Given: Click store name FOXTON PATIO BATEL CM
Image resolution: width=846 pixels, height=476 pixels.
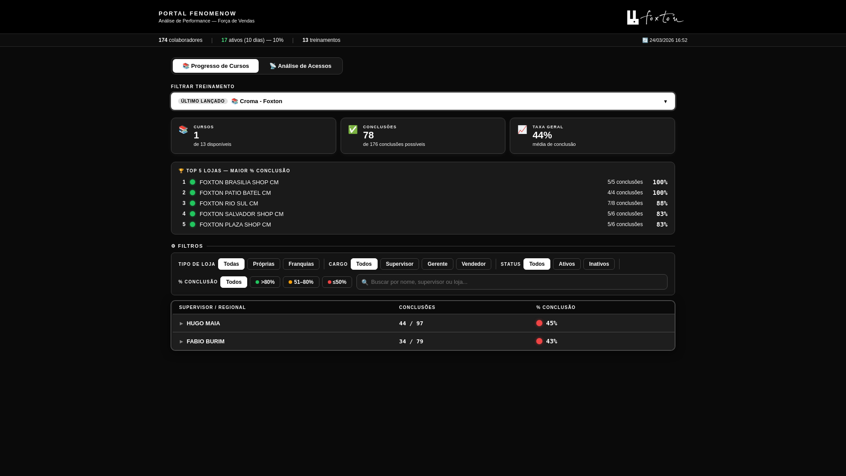Looking at the screenshot, I should point(235,193).
